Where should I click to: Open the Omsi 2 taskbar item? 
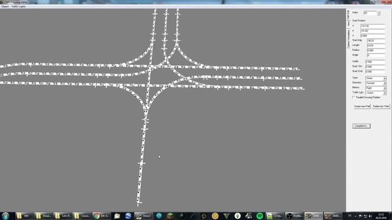point(143,216)
